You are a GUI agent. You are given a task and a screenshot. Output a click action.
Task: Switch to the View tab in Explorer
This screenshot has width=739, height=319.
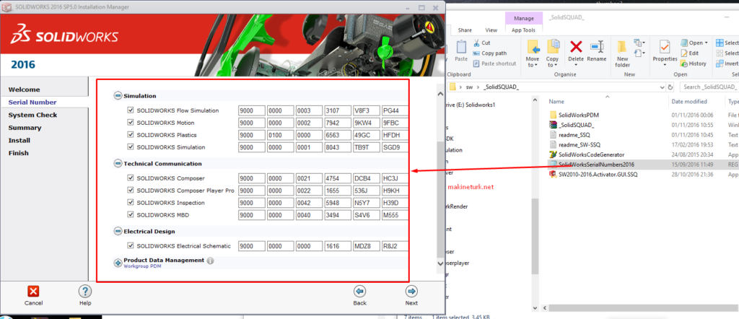point(491,30)
